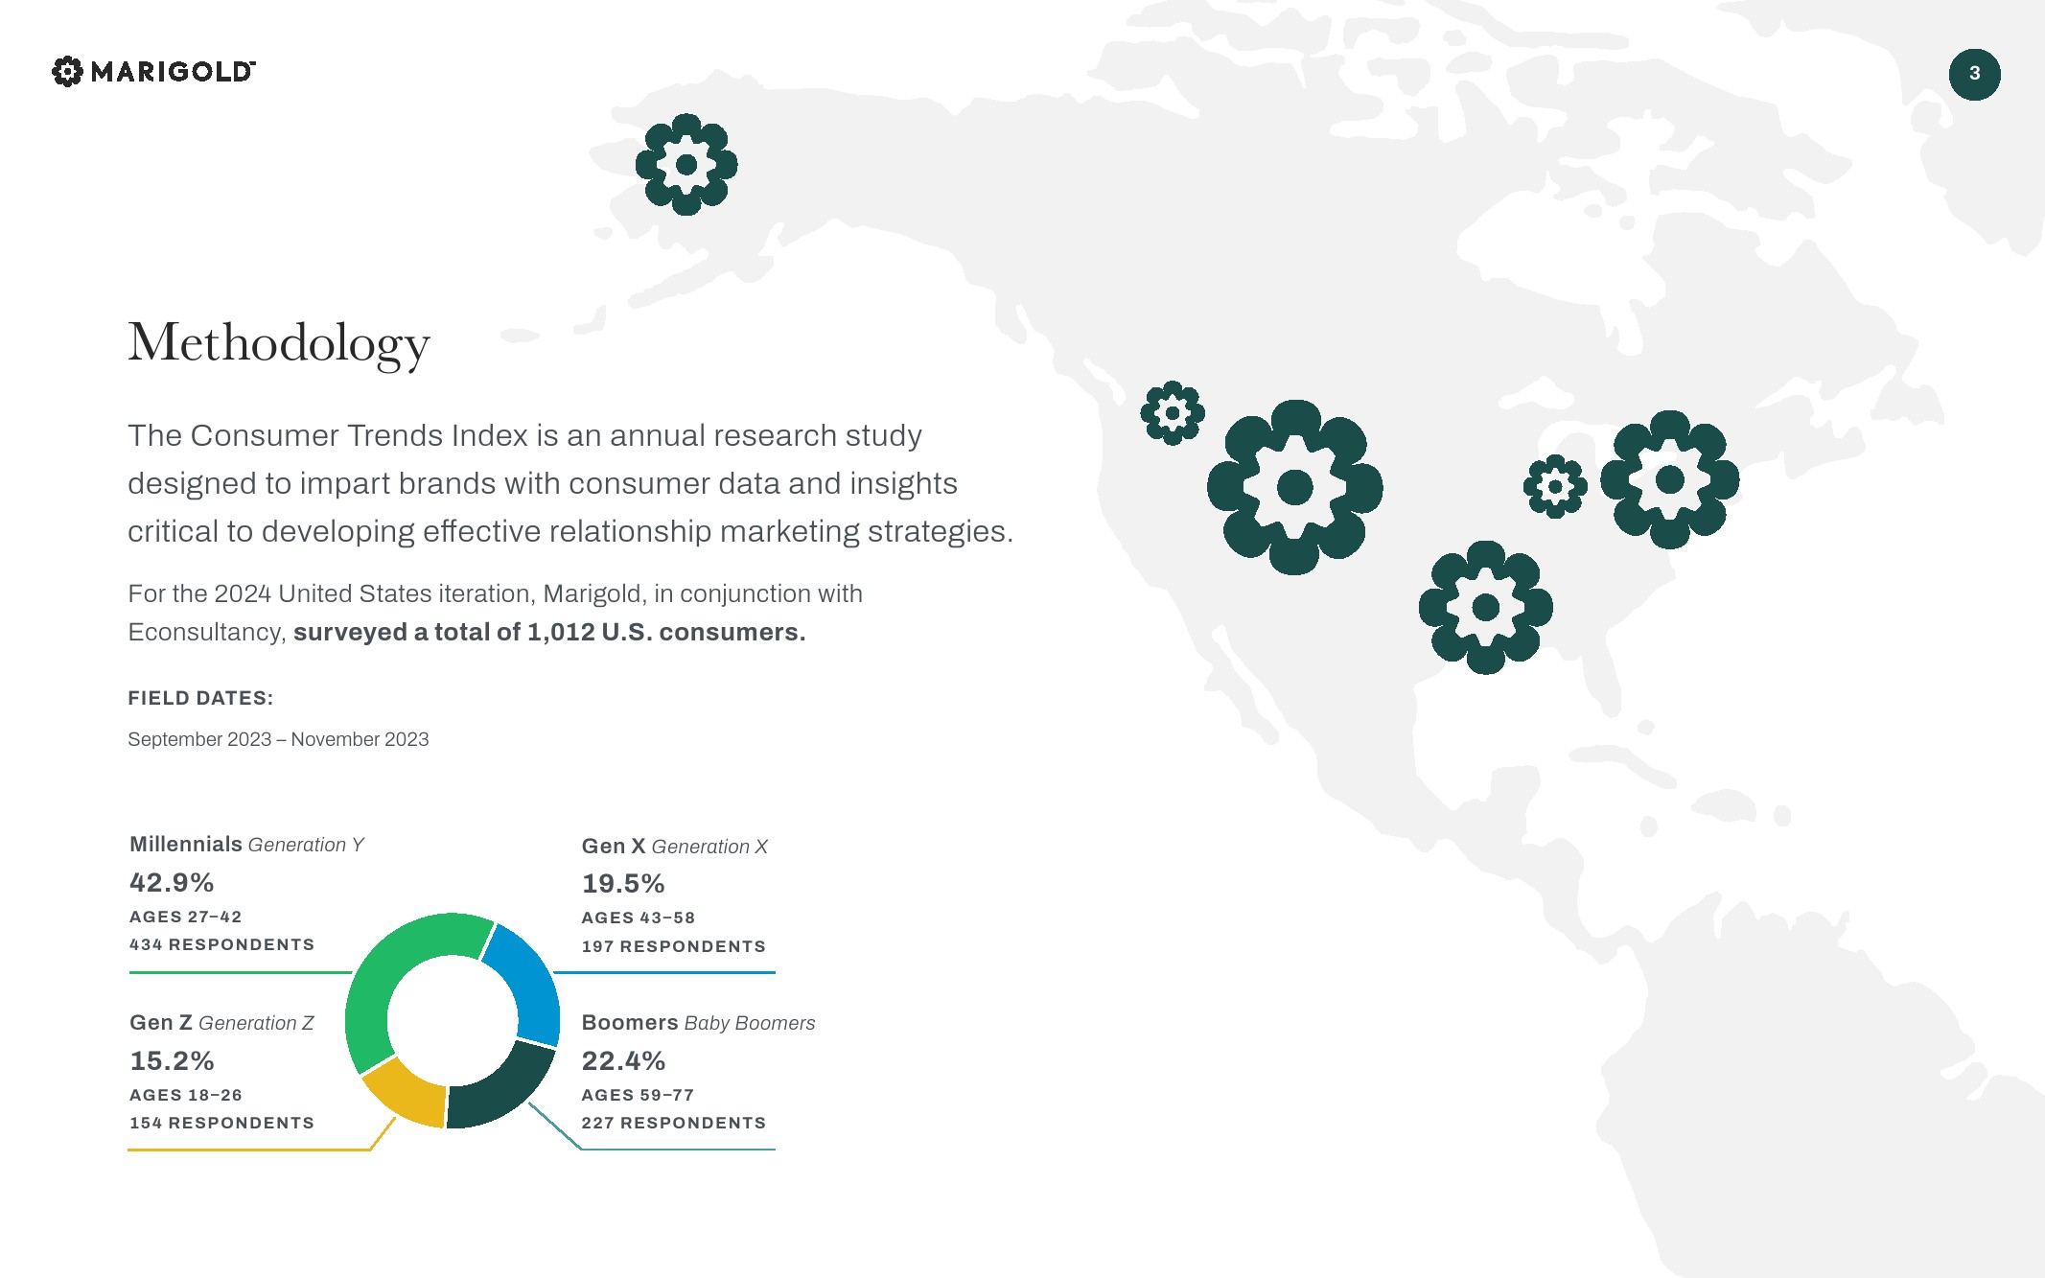Click the Millennials 42.9% value
This screenshot has width=2045, height=1278.
coord(172,882)
